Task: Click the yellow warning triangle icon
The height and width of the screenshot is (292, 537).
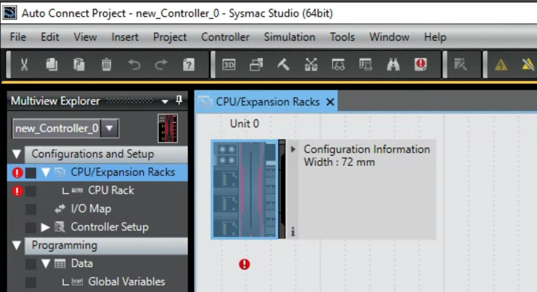Action: click(500, 64)
